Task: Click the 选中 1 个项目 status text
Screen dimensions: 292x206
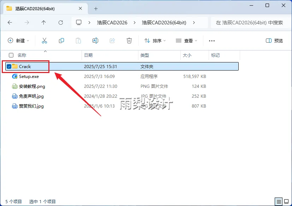Action: pyautogui.click(x=42, y=201)
